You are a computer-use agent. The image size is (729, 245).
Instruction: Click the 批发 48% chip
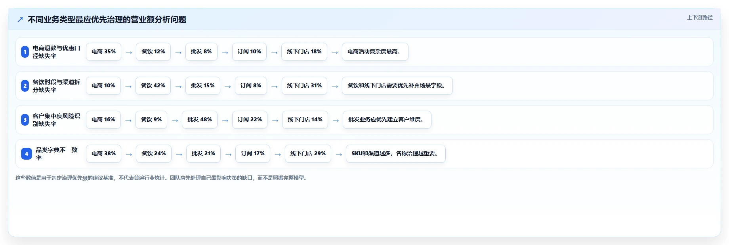(200, 120)
